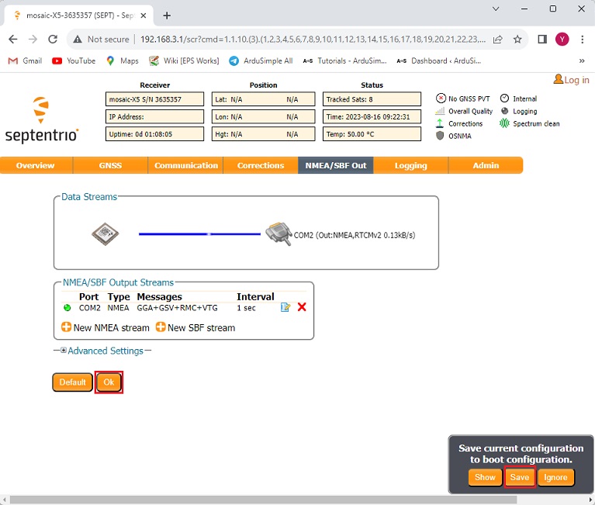Viewport: 595px width, 505px height.
Task: Click Save in boot configuration popup
Action: [x=519, y=477]
